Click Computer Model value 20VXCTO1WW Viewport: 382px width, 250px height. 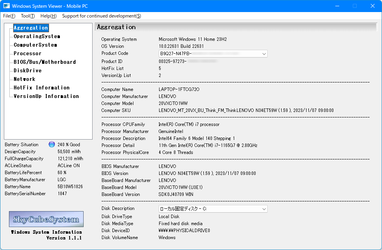173,103
